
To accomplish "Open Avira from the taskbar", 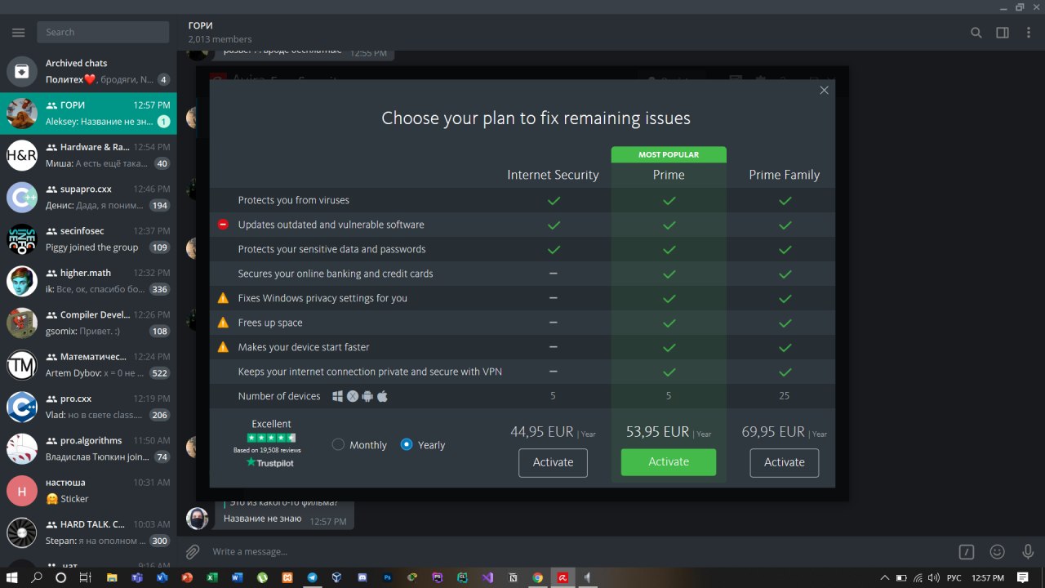I will pos(563,577).
